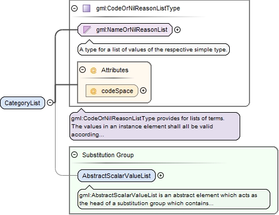Click the purple triangle simple type icon

click(87, 29)
